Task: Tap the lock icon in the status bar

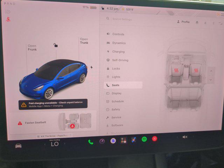Action: pos(103,8)
